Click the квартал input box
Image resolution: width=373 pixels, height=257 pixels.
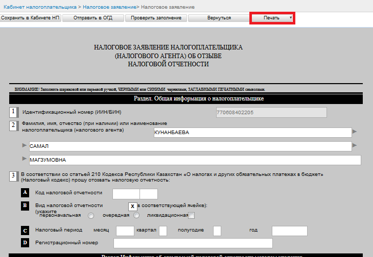coord(163,231)
